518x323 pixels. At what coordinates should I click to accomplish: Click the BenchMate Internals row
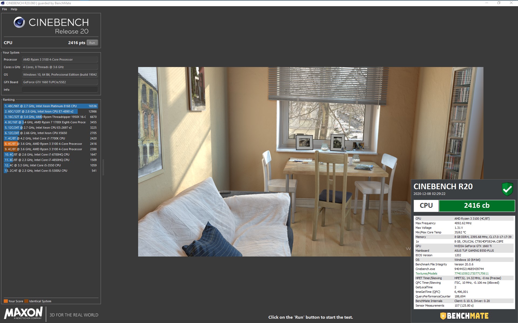pyautogui.click(x=464, y=301)
